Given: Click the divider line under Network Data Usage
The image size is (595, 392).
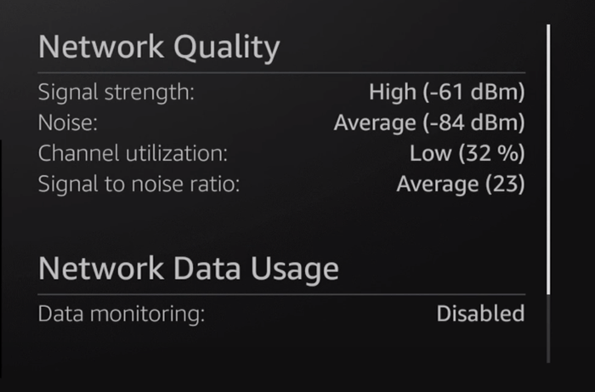Looking at the screenshot, I should [x=281, y=294].
